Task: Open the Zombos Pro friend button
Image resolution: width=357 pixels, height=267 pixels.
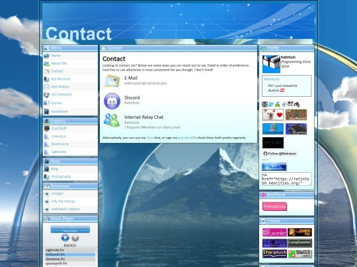Action: tap(299, 233)
